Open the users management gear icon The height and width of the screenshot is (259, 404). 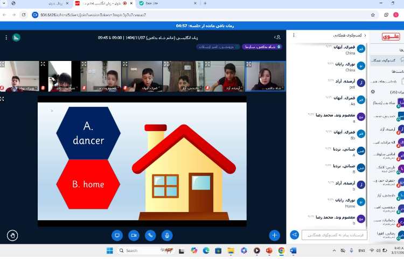(373, 92)
